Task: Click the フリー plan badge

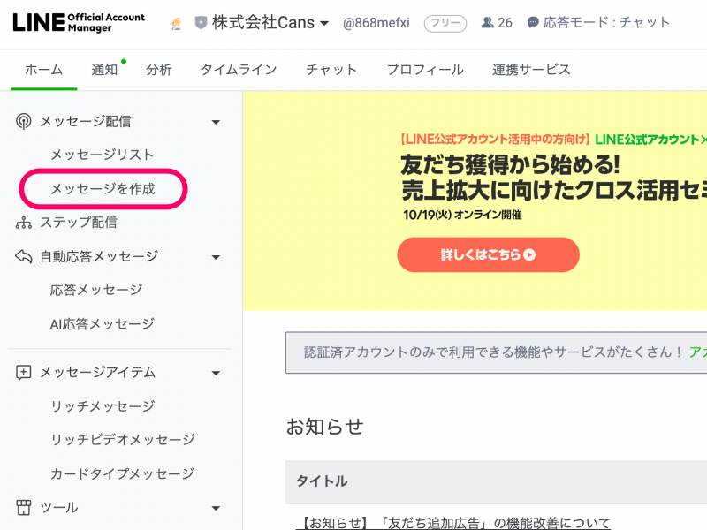Action: [445, 23]
